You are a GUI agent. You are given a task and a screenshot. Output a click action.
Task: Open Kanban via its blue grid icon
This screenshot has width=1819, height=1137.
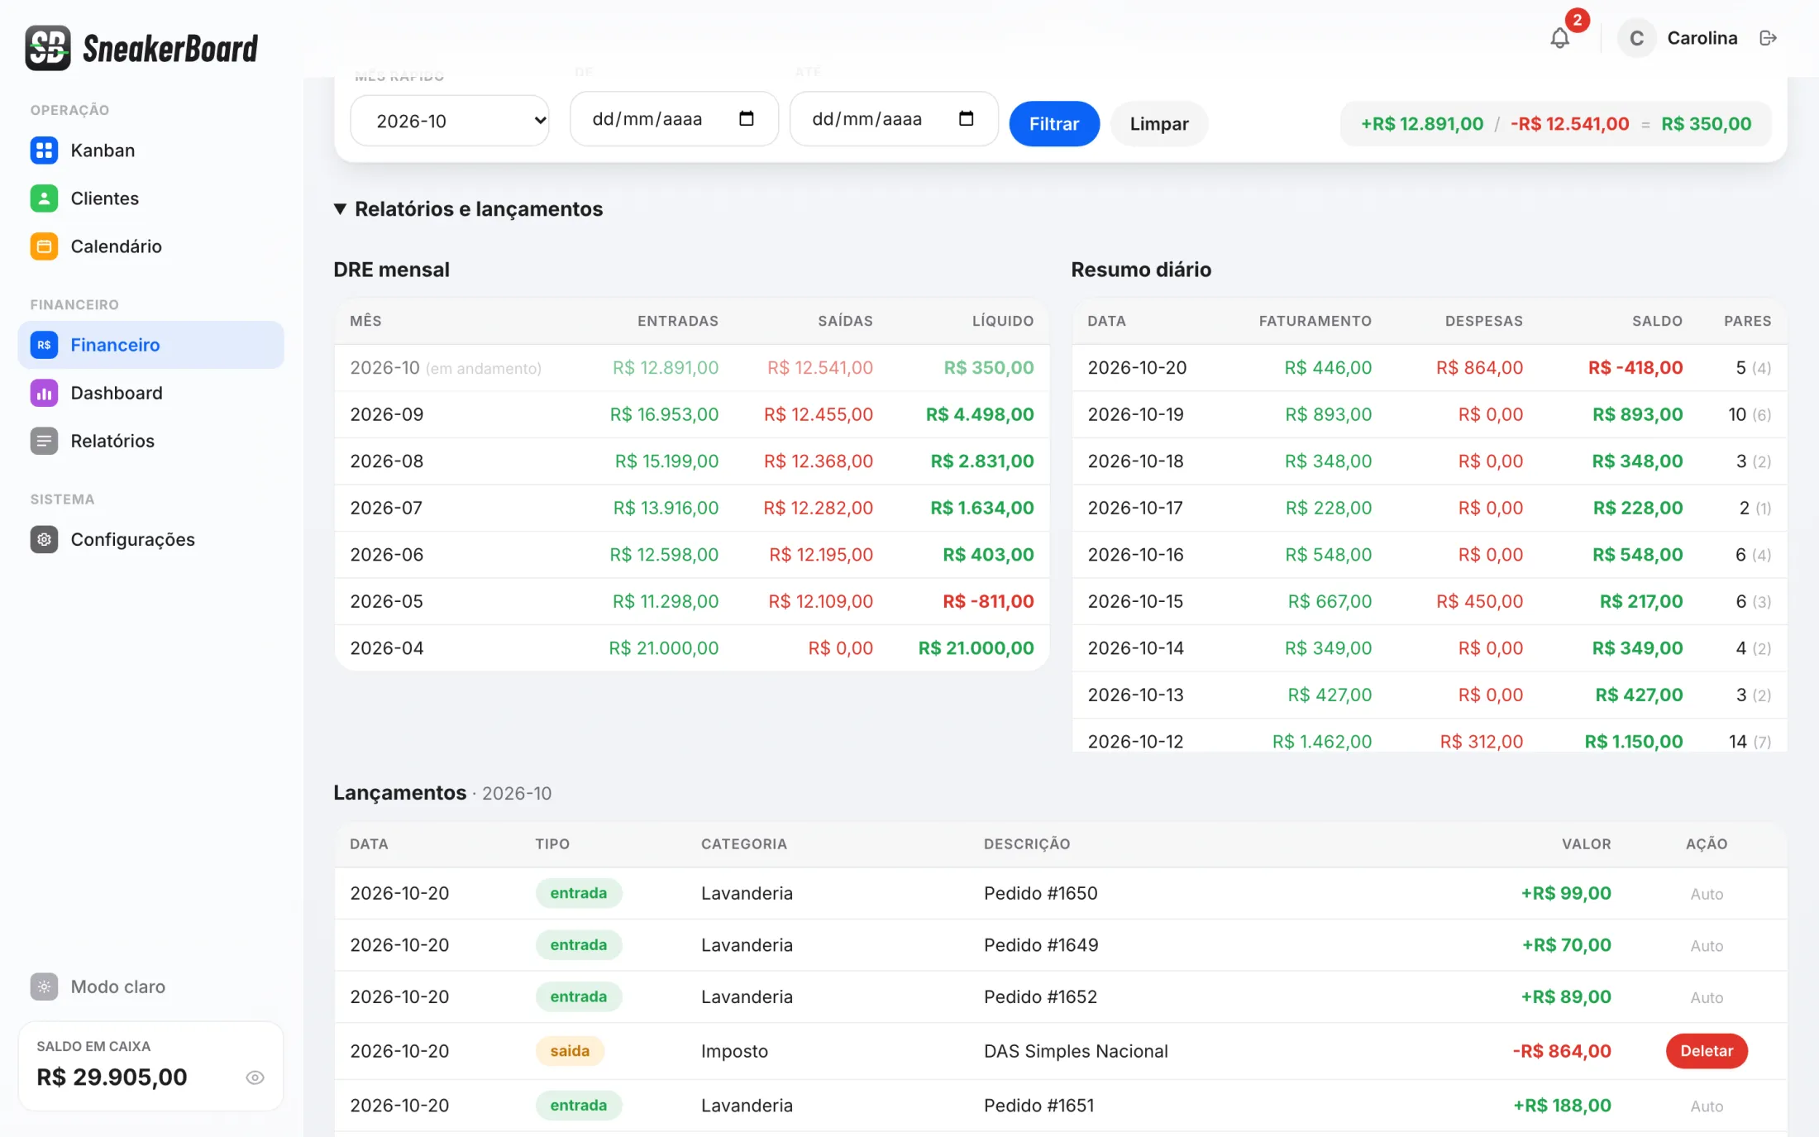click(x=44, y=150)
